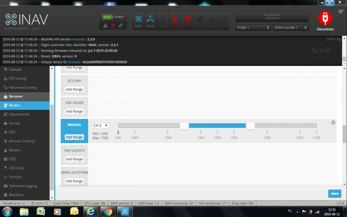Click the Accel sensor status icon
This screenshot has width=347, height=217.
(x=151, y=20)
